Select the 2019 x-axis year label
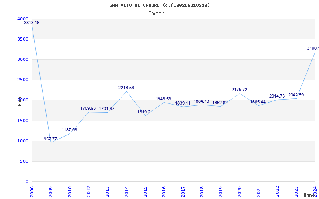This screenshot has width=319, height=199. [221, 192]
